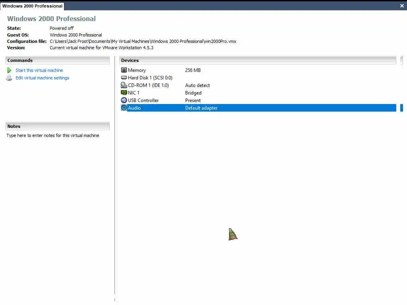
Task: Click the Default adapter audio value
Action: click(201, 108)
